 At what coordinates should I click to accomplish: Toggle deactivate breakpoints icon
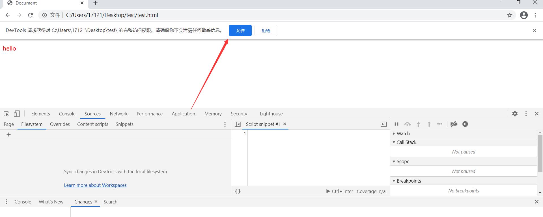click(454, 124)
